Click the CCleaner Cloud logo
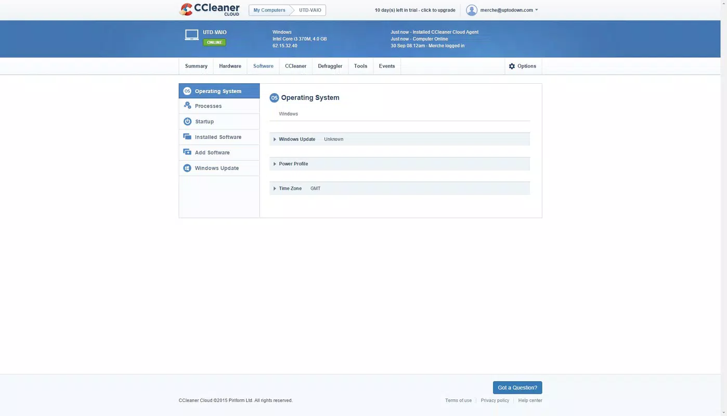727x416 pixels. 210,9
